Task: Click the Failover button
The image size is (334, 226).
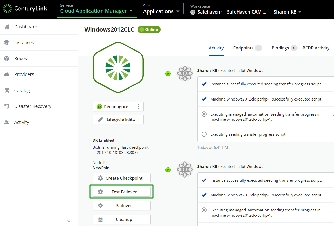Action: pos(121,206)
